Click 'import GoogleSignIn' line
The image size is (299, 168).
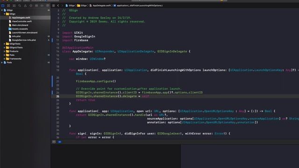pos(78,36)
